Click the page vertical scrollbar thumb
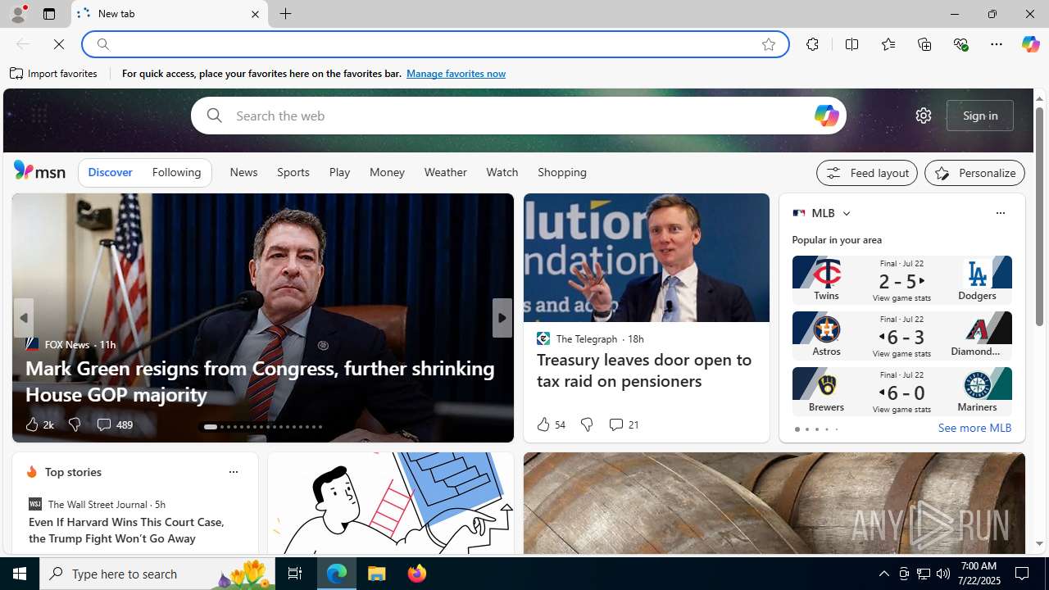 1039,216
